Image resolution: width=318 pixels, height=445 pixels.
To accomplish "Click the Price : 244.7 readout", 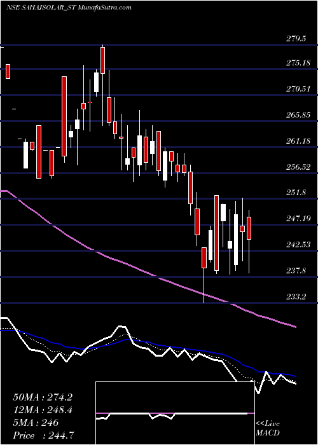I will pyautogui.click(x=45, y=435).
